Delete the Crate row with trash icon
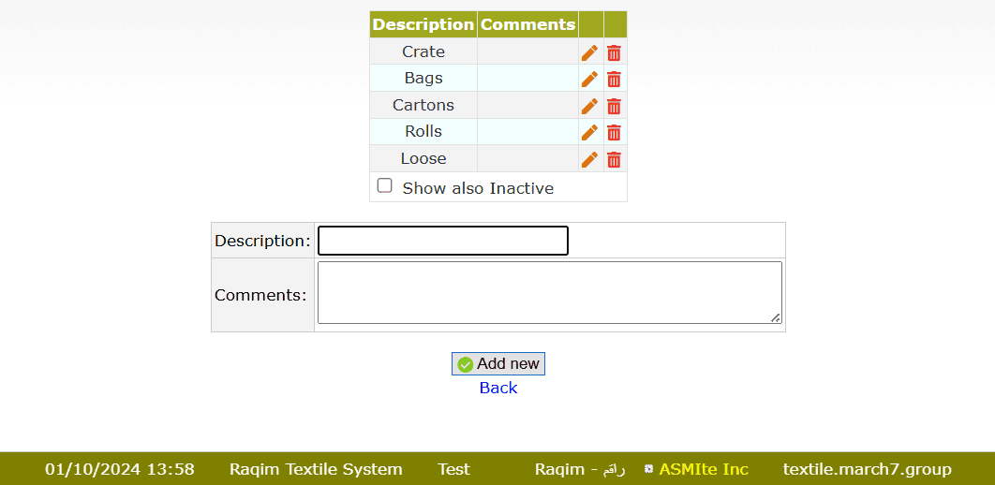Screen dimensions: 995x485 tap(614, 52)
